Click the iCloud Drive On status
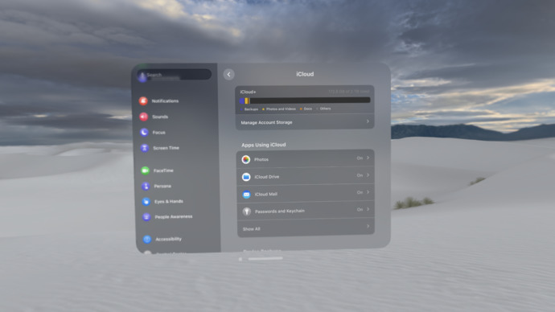Image resolution: width=555 pixels, height=312 pixels. point(360,175)
